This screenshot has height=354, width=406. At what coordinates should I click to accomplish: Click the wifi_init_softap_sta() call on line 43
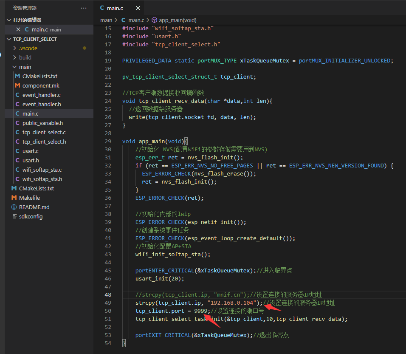[173, 254]
